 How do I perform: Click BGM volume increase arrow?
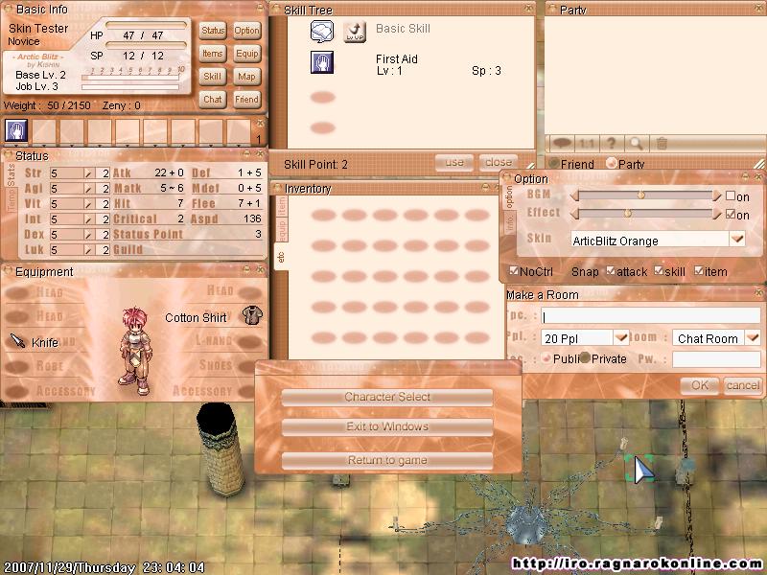click(x=716, y=196)
